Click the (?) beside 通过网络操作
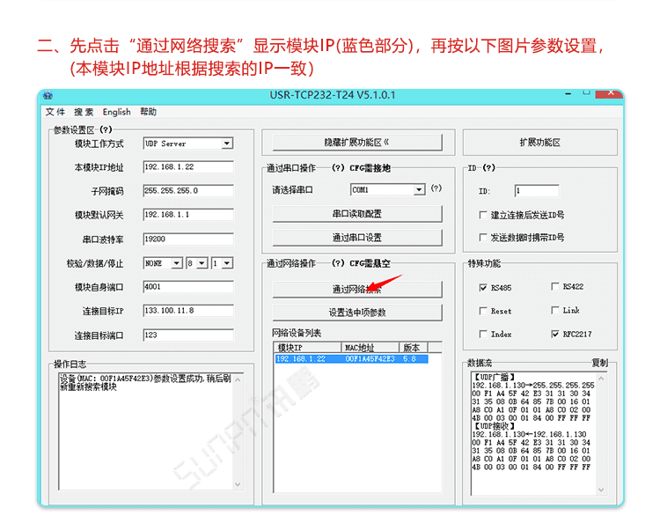This screenshot has width=660, height=523. 338,263
